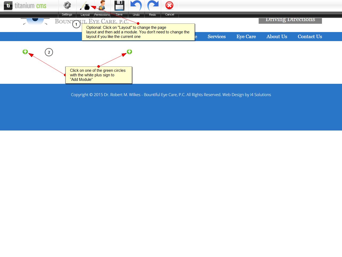Click the i4 Solutions footer credit
This screenshot has height=257, width=342.
pos(260,95)
